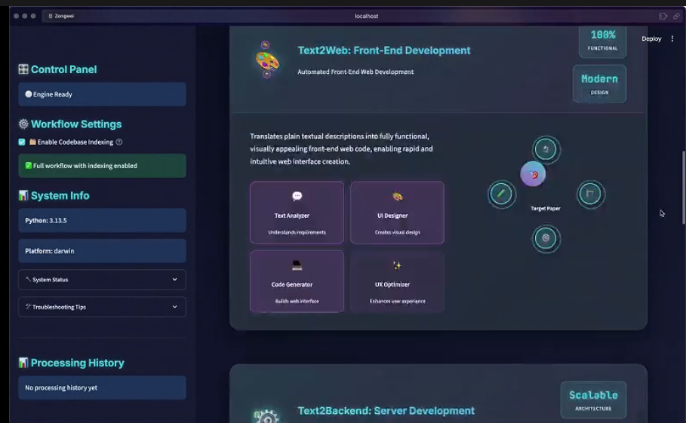Toggle the Enable Codebase Indexing checkbox

(x=22, y=142)
